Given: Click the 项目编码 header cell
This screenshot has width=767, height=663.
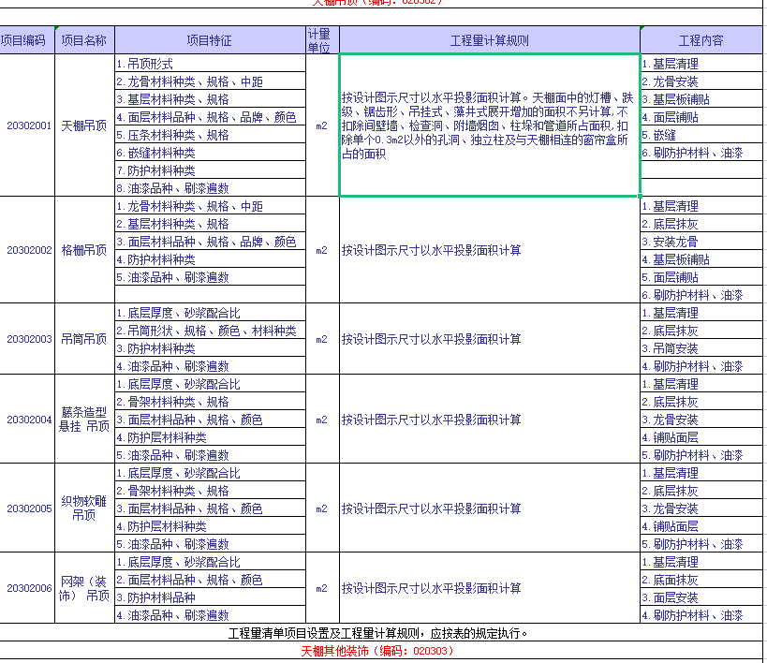Looking at the screenshot, I should click(27, 40).
